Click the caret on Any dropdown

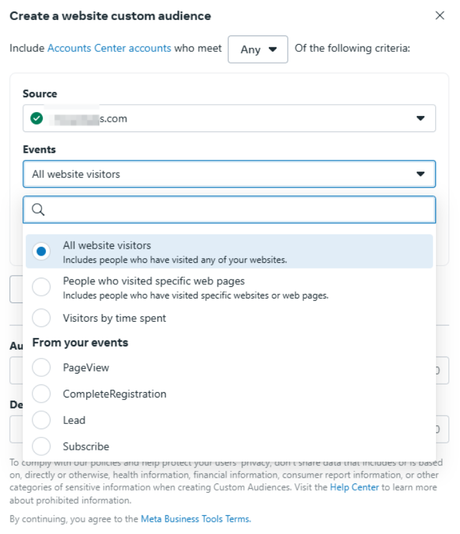point(273,49)
